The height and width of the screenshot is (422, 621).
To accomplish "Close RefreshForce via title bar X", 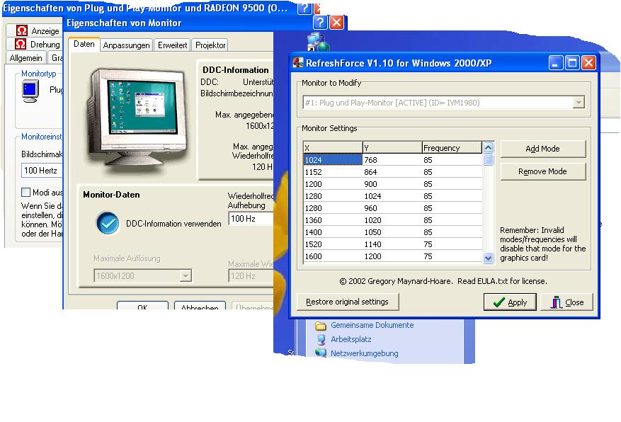I will tap(589, 62).
